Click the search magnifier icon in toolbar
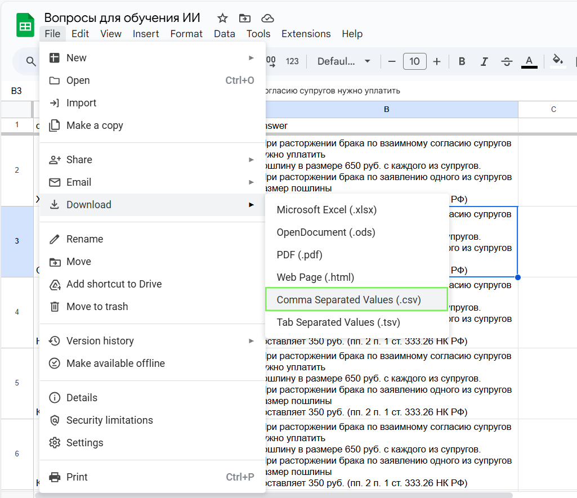 32,61
